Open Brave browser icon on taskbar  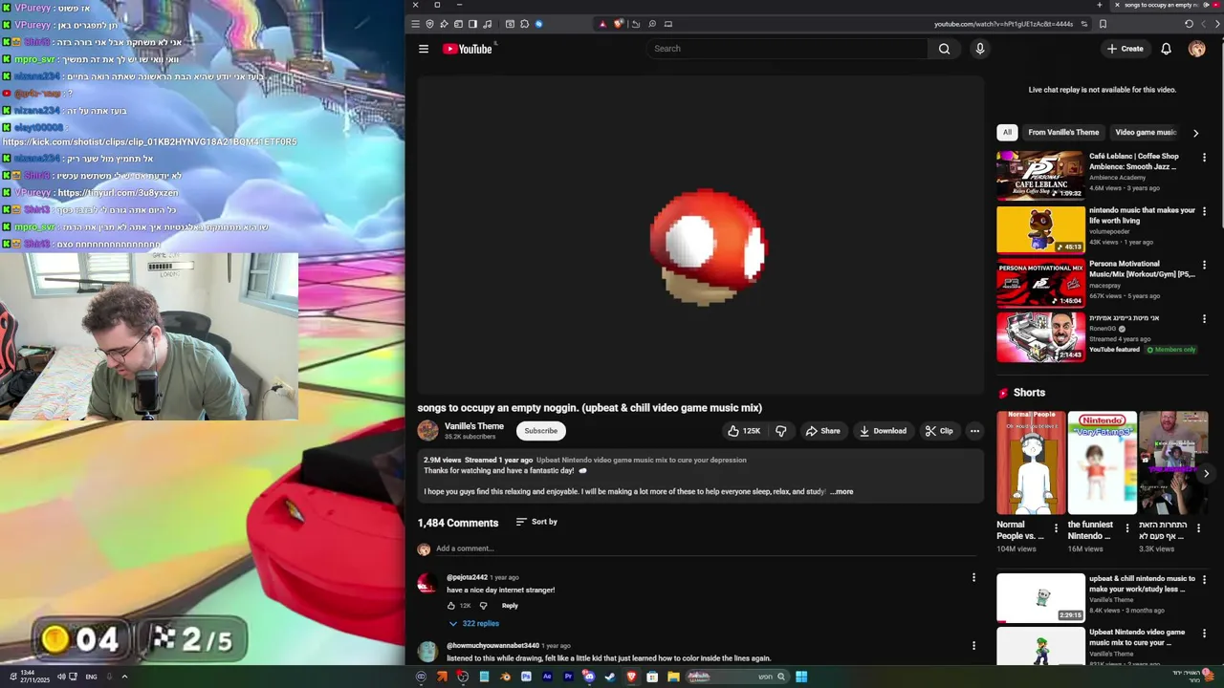631,677
